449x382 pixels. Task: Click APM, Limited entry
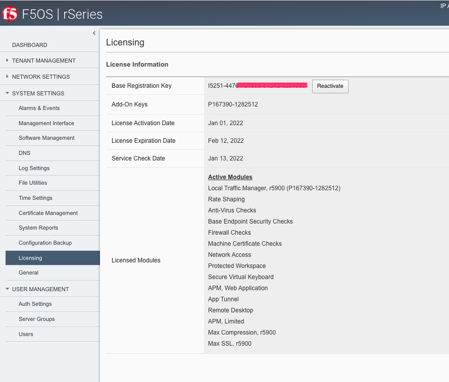pyautogui.click(x=226, y=321)
